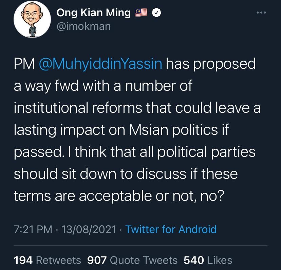Click the 7:21 PM timestamp
Screen dimensions: 281x270
pos(33,229)
